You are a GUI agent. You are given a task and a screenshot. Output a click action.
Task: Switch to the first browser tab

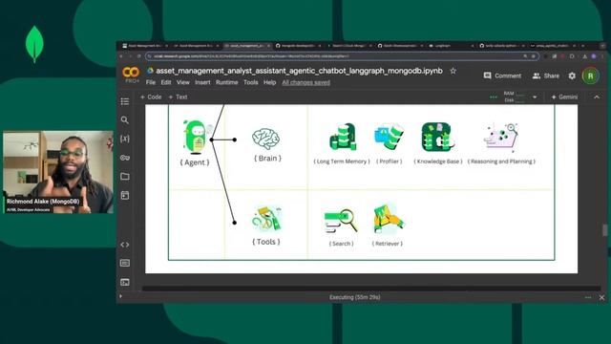(x=144, y=46)
